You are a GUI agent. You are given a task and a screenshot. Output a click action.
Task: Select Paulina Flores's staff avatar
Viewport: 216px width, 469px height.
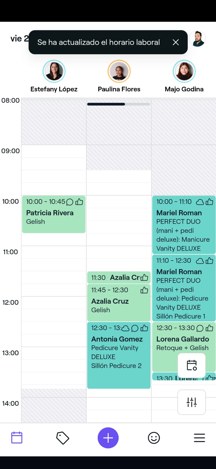[x=119, y=71]
